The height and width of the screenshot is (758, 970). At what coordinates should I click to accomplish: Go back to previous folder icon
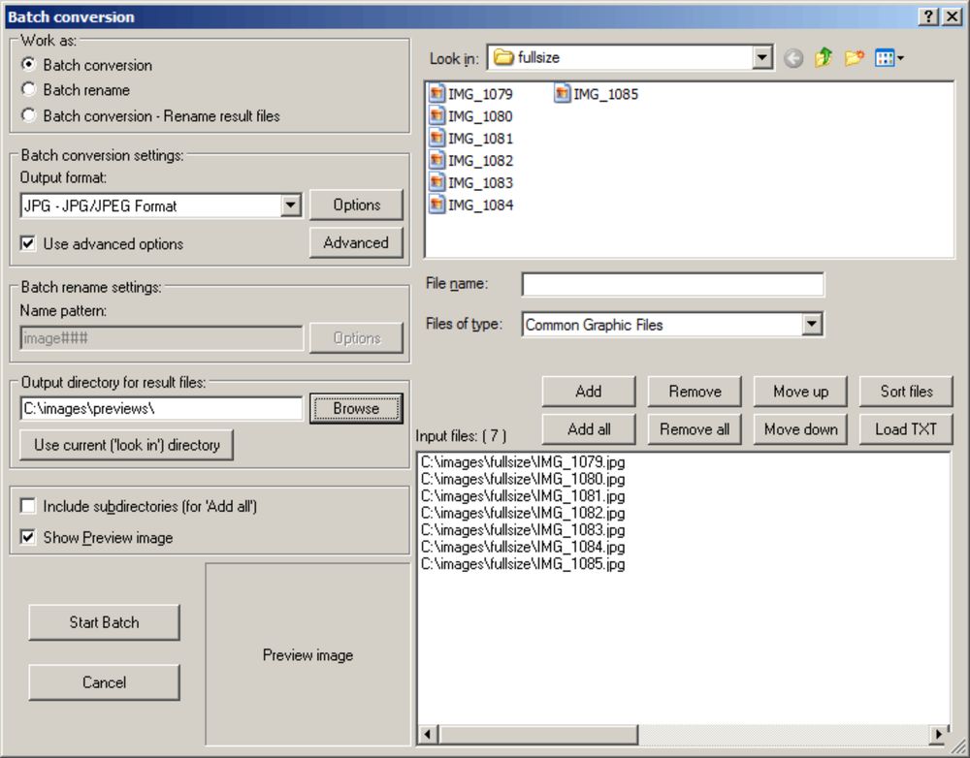click(793, 58)
